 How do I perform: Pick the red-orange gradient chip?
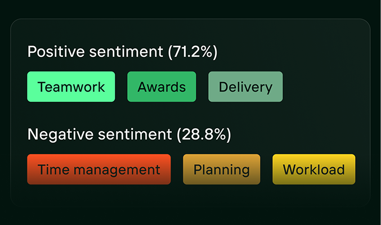(x=99, y=169)
